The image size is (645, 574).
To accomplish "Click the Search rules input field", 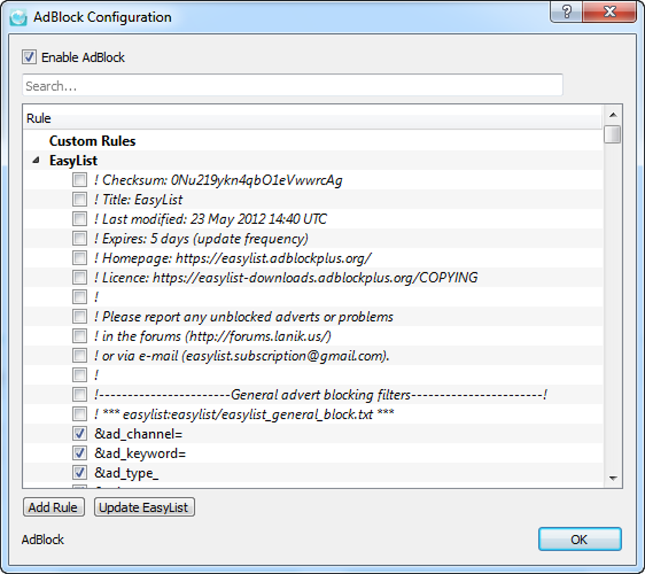I will click(293, 85).
